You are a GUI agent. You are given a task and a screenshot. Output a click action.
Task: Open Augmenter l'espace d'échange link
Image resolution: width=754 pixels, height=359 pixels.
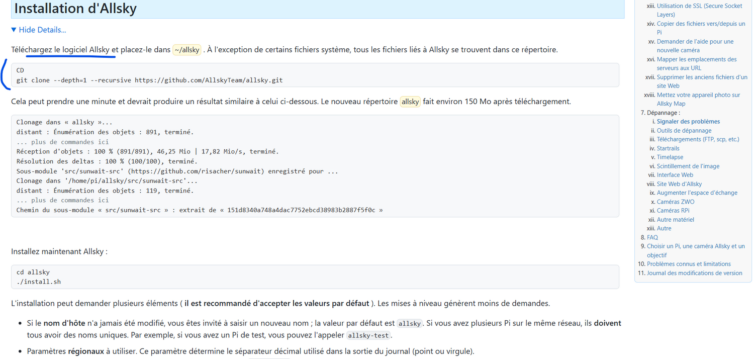[x=697, y=193]
